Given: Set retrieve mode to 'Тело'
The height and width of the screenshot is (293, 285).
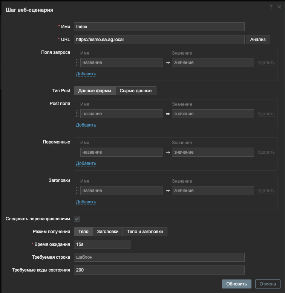Looking at the screenshot, I should (83, 232).
